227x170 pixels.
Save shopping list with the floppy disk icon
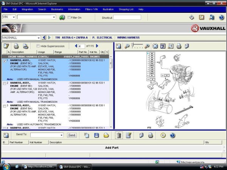tap(96, 135)
